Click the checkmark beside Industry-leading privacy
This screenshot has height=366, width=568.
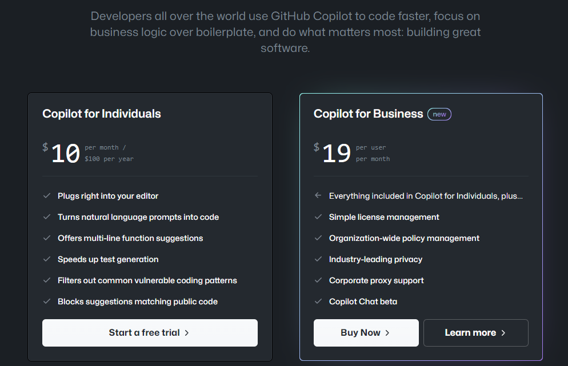tap(318, 259)
